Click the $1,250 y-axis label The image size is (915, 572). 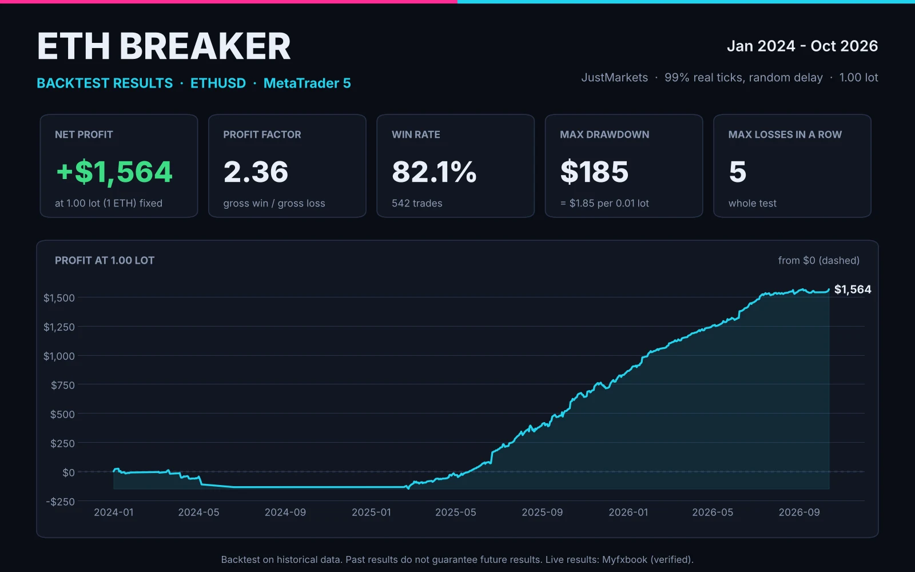click(x=59, y=327)
